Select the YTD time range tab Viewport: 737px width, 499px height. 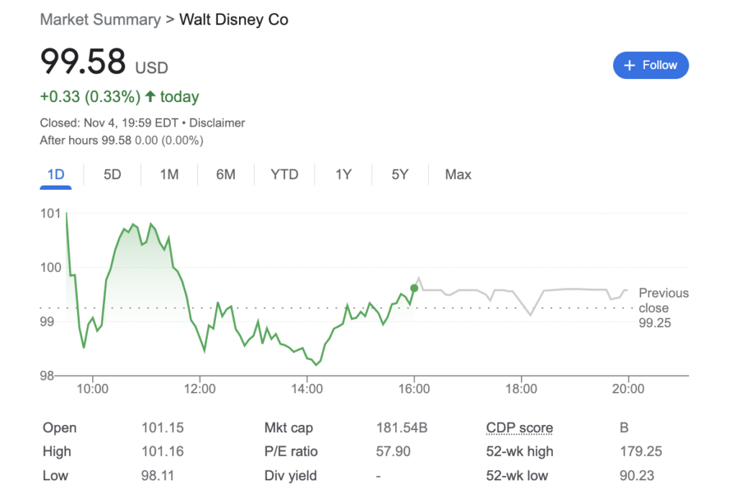coord(284,175)
